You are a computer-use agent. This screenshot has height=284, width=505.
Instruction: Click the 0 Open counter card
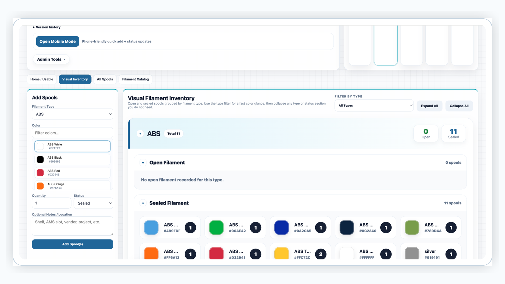click(426, 133)
